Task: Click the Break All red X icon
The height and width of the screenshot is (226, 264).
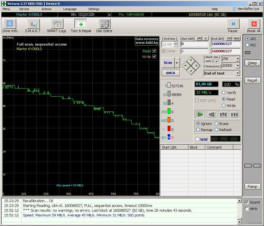Action: (x=254, y=24)
